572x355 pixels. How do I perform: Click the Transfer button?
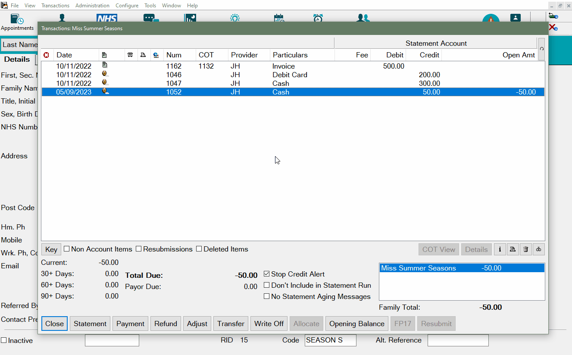click(x=231, y=324)
